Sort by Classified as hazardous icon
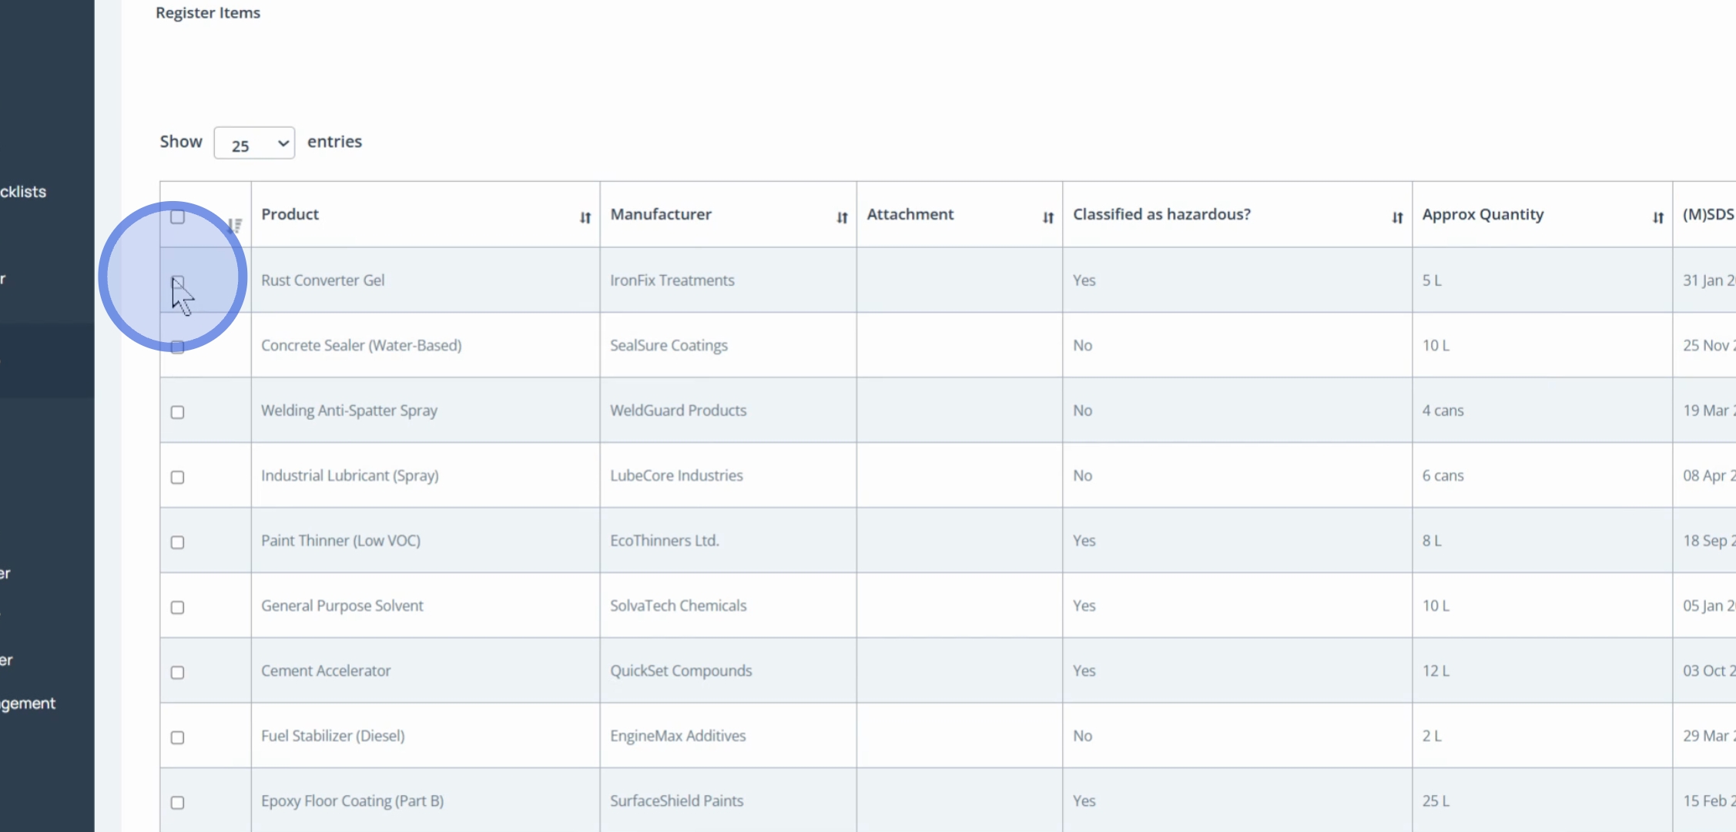Image resolution: width=1736 pixels, height=832 pixels. point(1397,218)
